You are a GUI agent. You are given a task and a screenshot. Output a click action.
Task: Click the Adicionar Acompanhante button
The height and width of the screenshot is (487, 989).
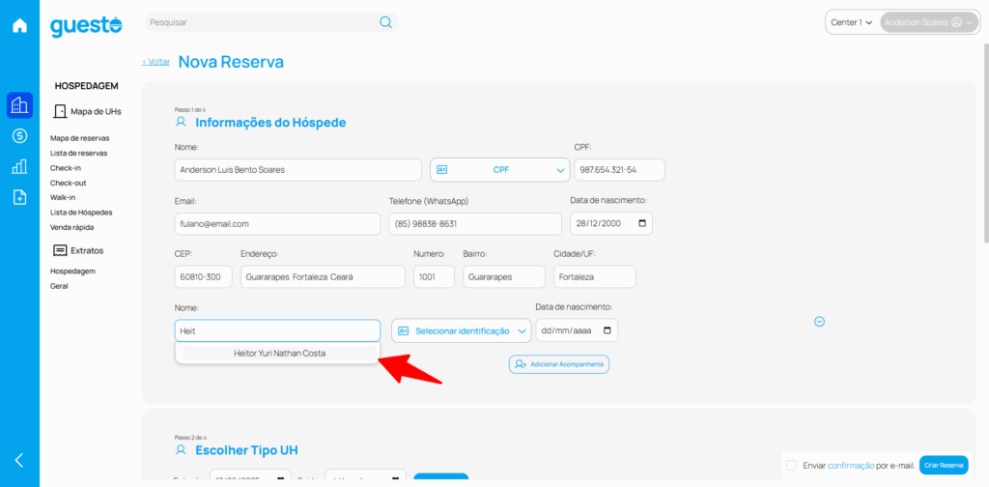pos(559,364)
